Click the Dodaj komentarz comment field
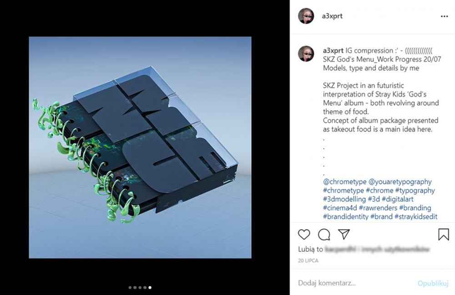The width and height of the screenshot is (455, 295). (356, 283)
